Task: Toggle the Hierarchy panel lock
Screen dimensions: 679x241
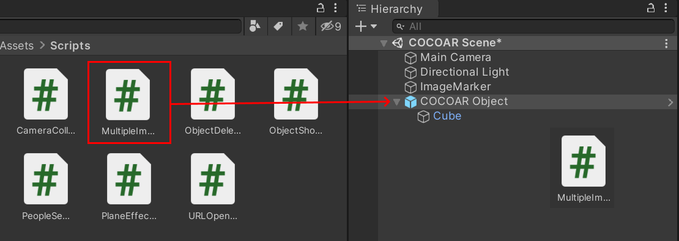Action: pos(651,8)
